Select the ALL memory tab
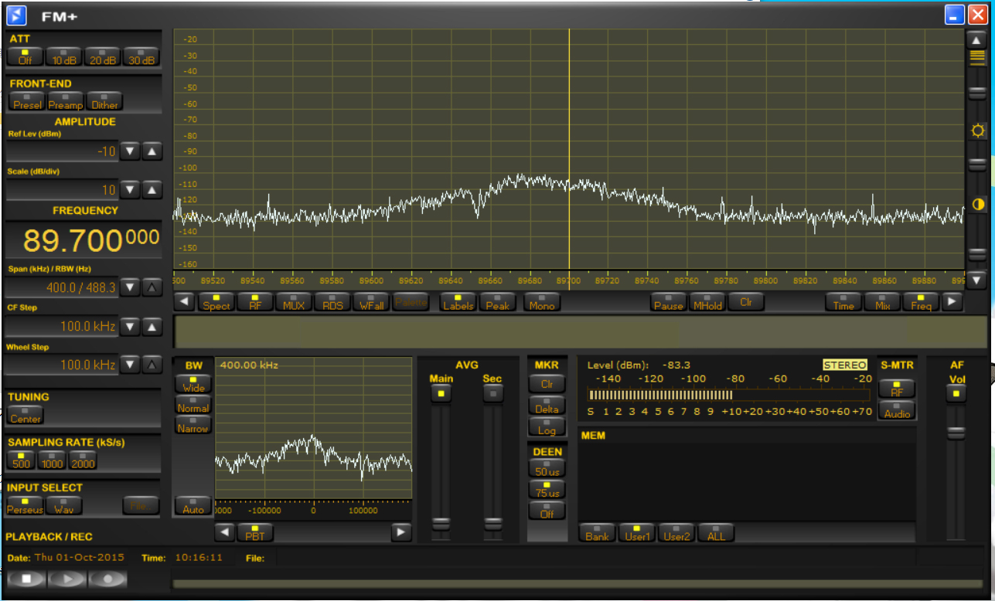Screen dimensions: 995x601 tap(716, 533)
